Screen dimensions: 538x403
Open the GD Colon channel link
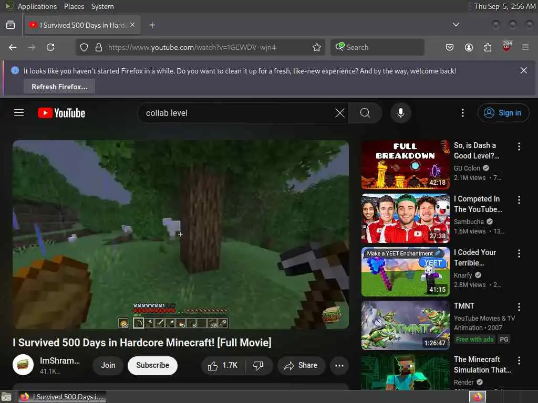click(467, 168)
